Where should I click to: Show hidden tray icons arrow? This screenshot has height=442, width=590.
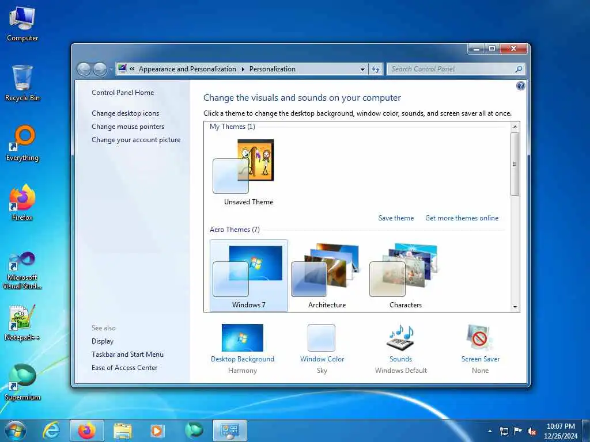490,431
